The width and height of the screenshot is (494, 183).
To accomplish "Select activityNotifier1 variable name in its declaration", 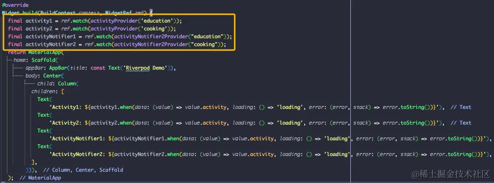I will point(51,36).
